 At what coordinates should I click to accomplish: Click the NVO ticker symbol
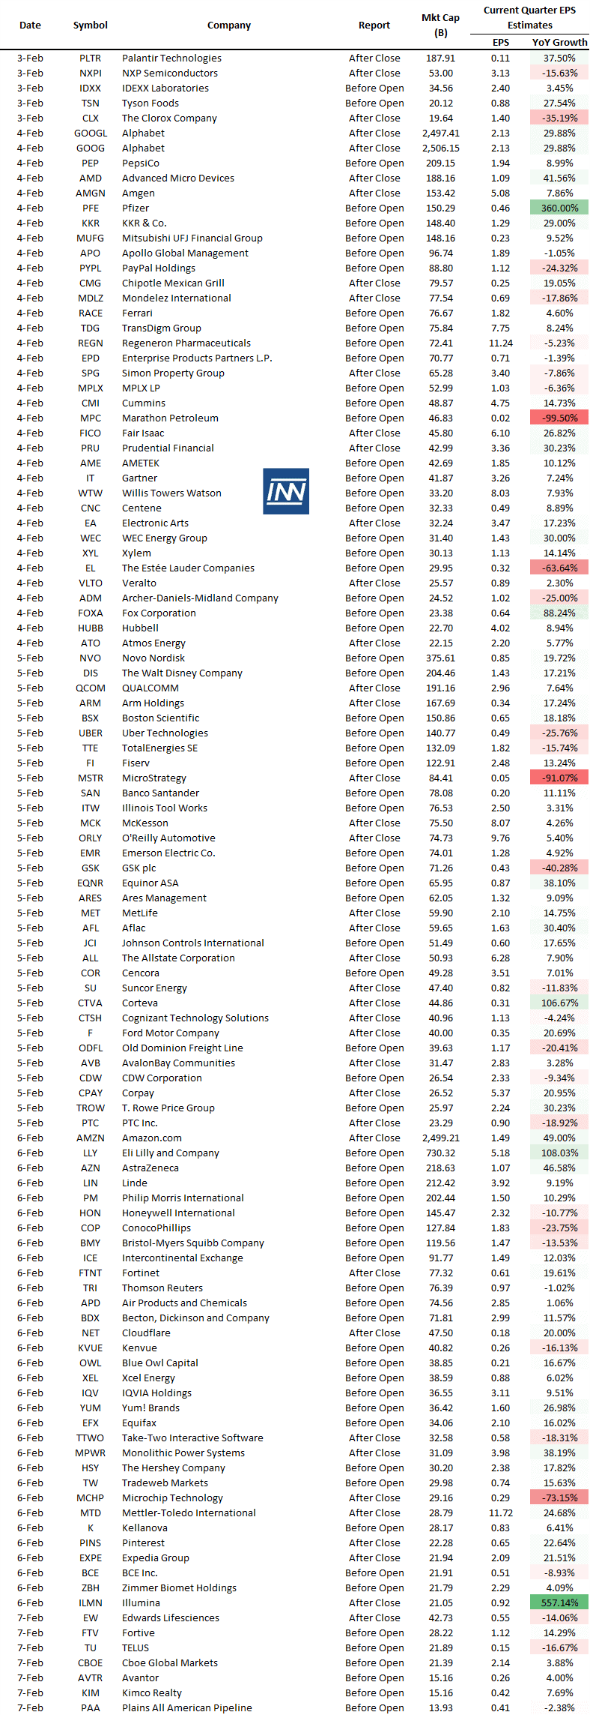91,658
